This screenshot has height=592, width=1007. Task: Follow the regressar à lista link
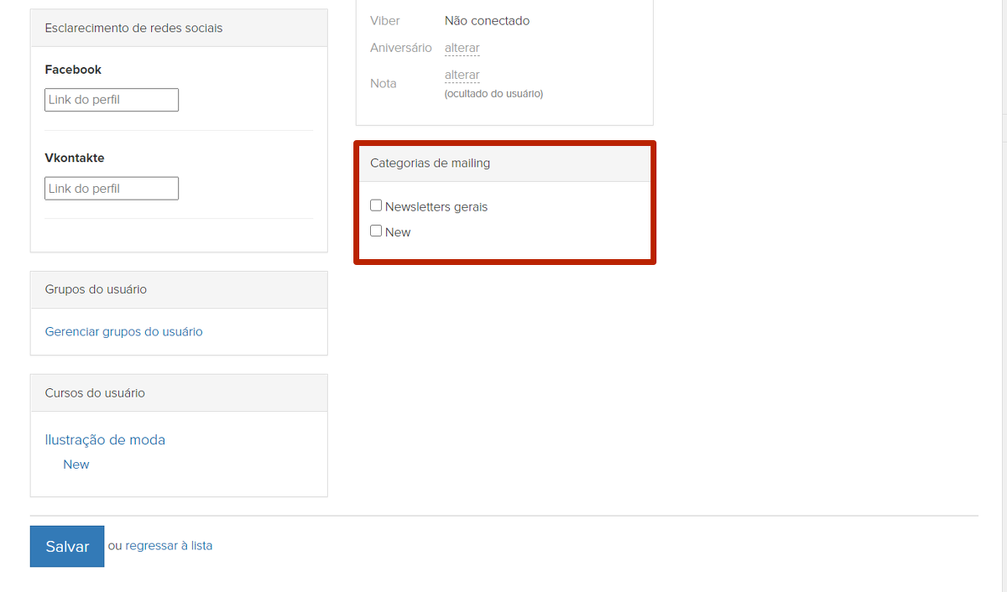[x=169, y=546]
